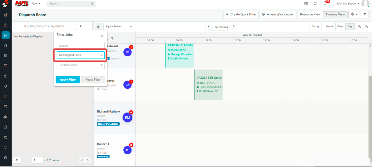
Task: Open the list view icon in top bar
Action: (306, 3)
